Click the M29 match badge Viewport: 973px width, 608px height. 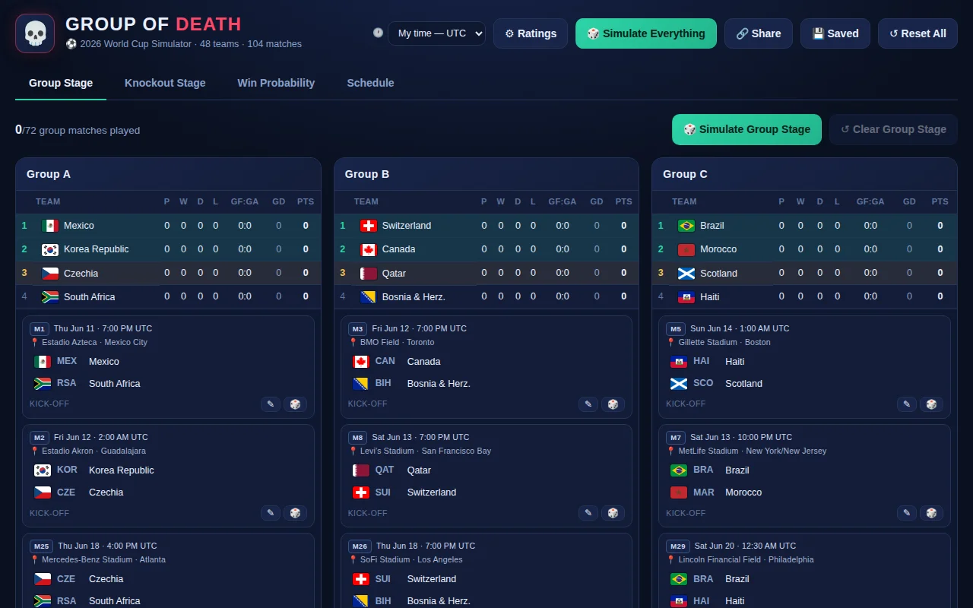coord(678,546)
